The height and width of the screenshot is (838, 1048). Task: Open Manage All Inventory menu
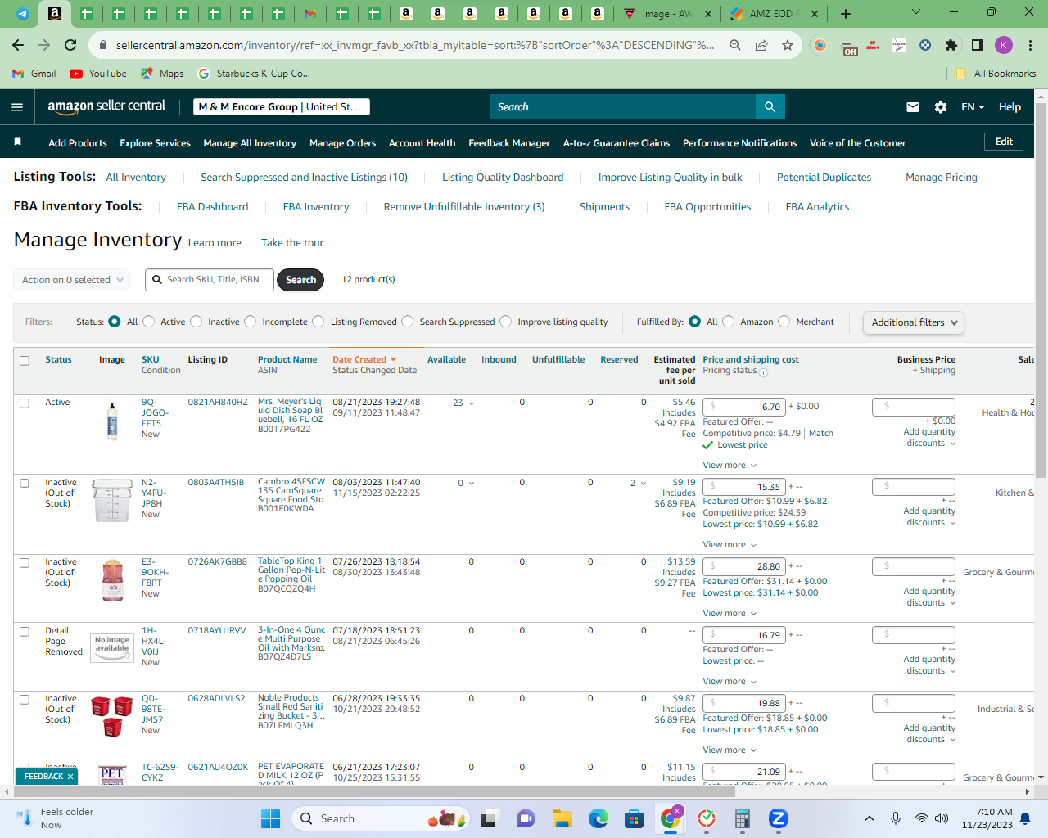click(x=250, y=143)
